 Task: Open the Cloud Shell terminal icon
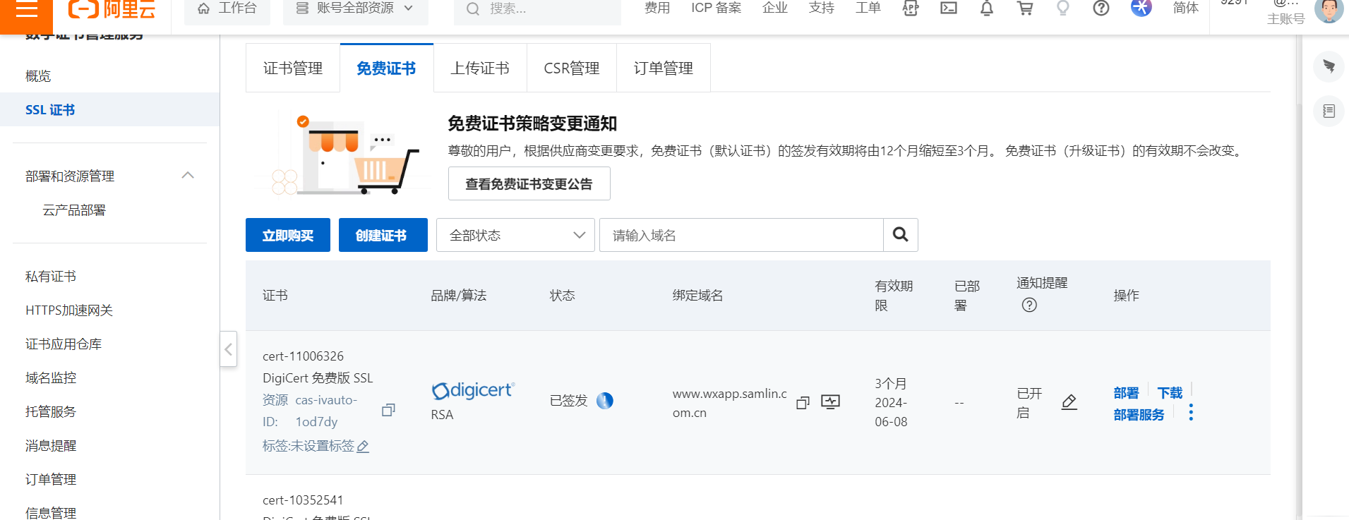click(948, 8)
